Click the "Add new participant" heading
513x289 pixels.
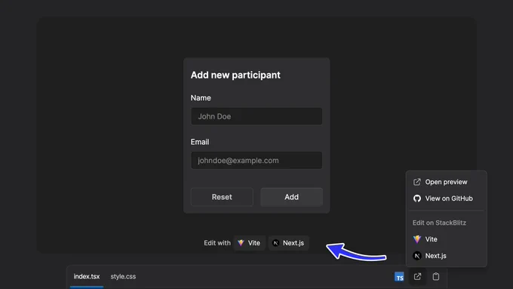[x=235, y=75]
